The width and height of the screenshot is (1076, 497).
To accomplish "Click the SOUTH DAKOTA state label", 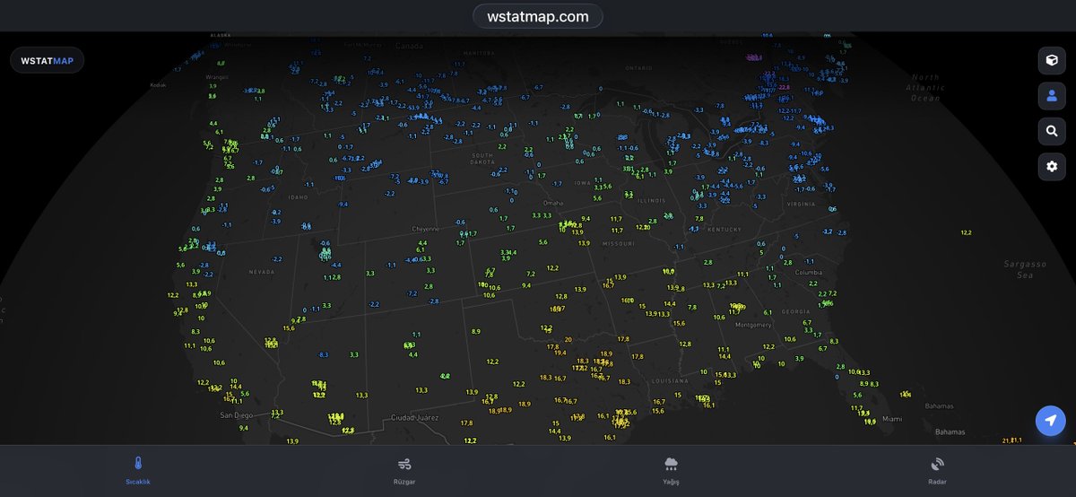I will click(483, 158).
